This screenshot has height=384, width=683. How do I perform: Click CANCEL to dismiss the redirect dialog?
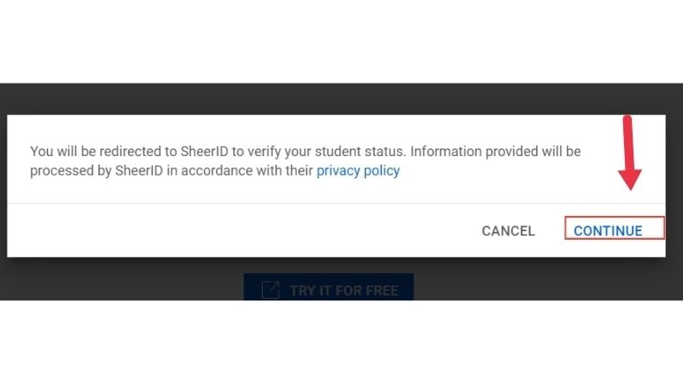pyautogui.click(x=508, y=230)
